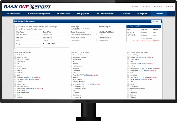The image size is (177, 121).
Task: Go to Tutorials in the top menu
Action: point(146,6)
